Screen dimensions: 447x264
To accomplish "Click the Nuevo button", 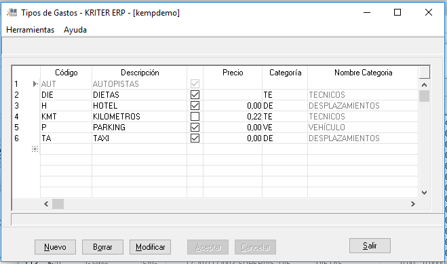I will 56,247.
